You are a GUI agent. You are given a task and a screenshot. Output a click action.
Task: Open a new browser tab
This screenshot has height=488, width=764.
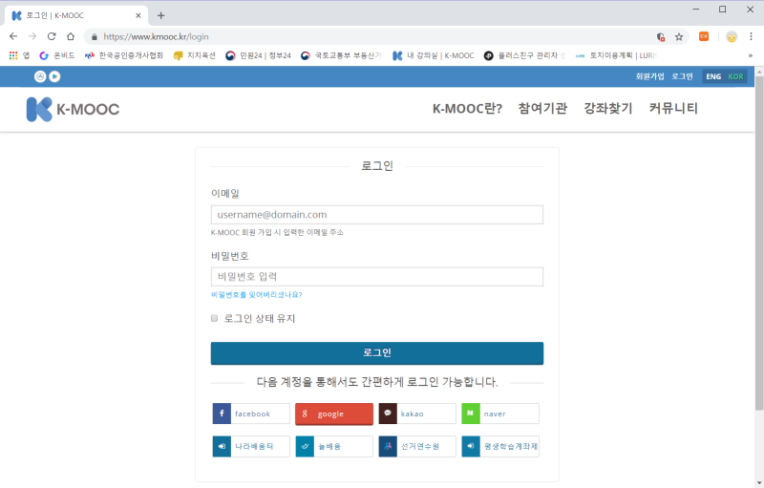tap(160, 15)
